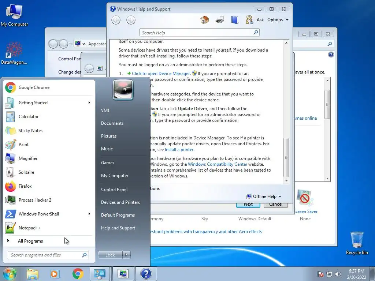This screenshot has width=375, height=281.
Task: Launch Paint from Start menu
Action: [x=49, y=144]
